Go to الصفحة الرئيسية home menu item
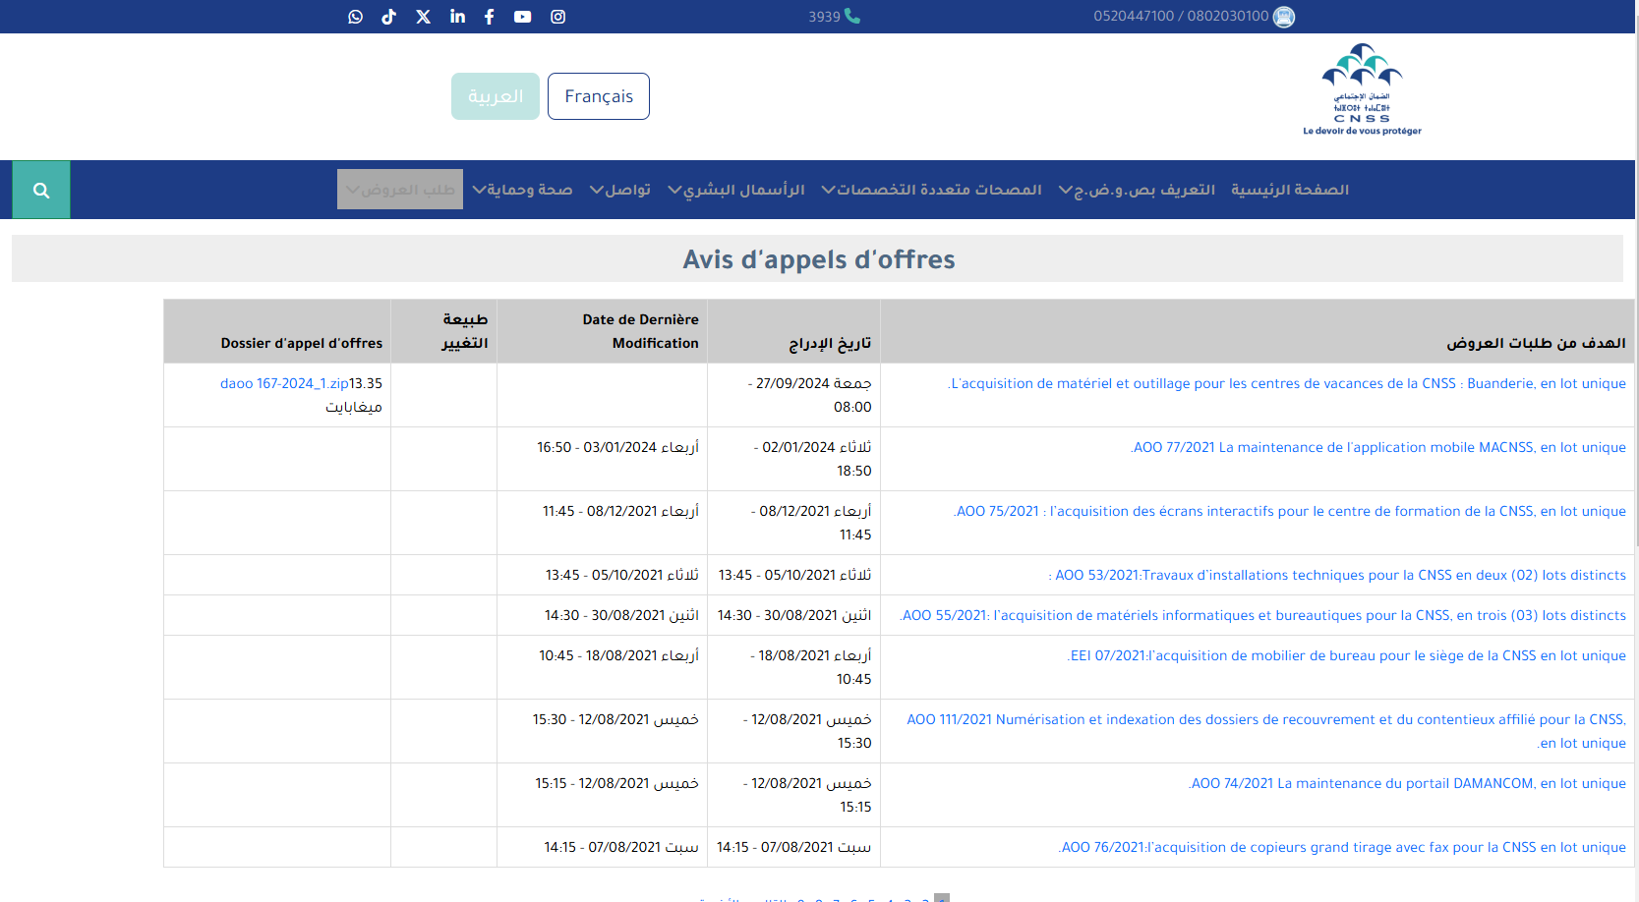Image resolution: width=1639 pixels, height=902 pixels. pos(1290,190)
